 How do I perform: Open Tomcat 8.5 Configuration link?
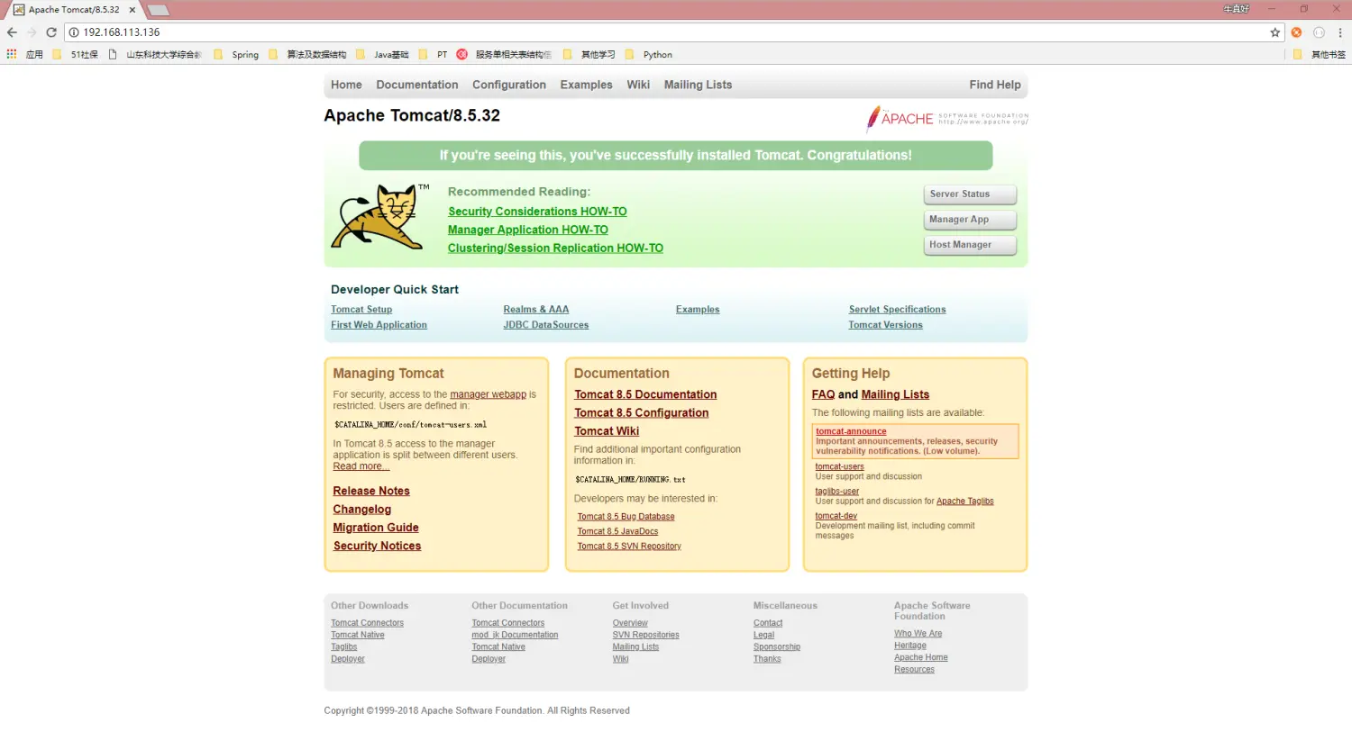642,413
